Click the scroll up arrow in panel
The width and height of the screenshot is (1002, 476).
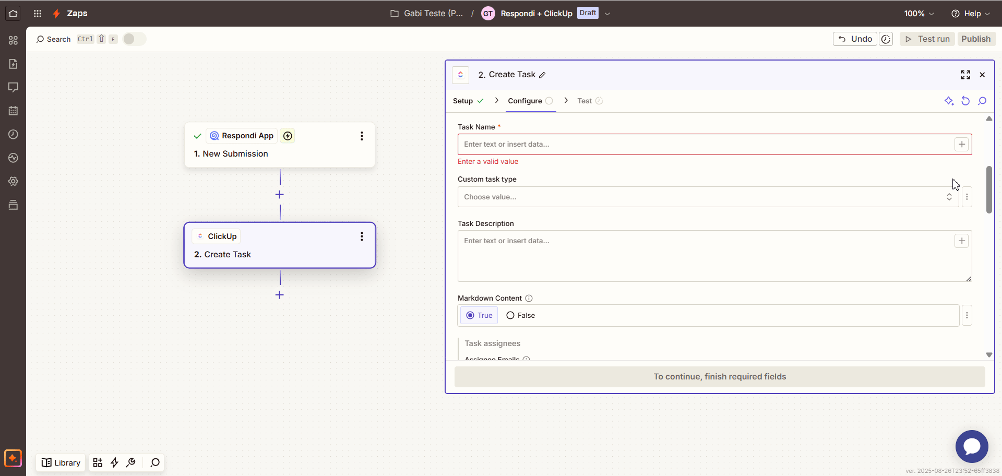989,119
